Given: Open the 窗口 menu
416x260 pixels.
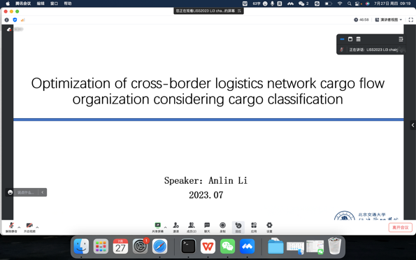Looking at the screenshot, I should pyautogui.click(x=54, y=3).
